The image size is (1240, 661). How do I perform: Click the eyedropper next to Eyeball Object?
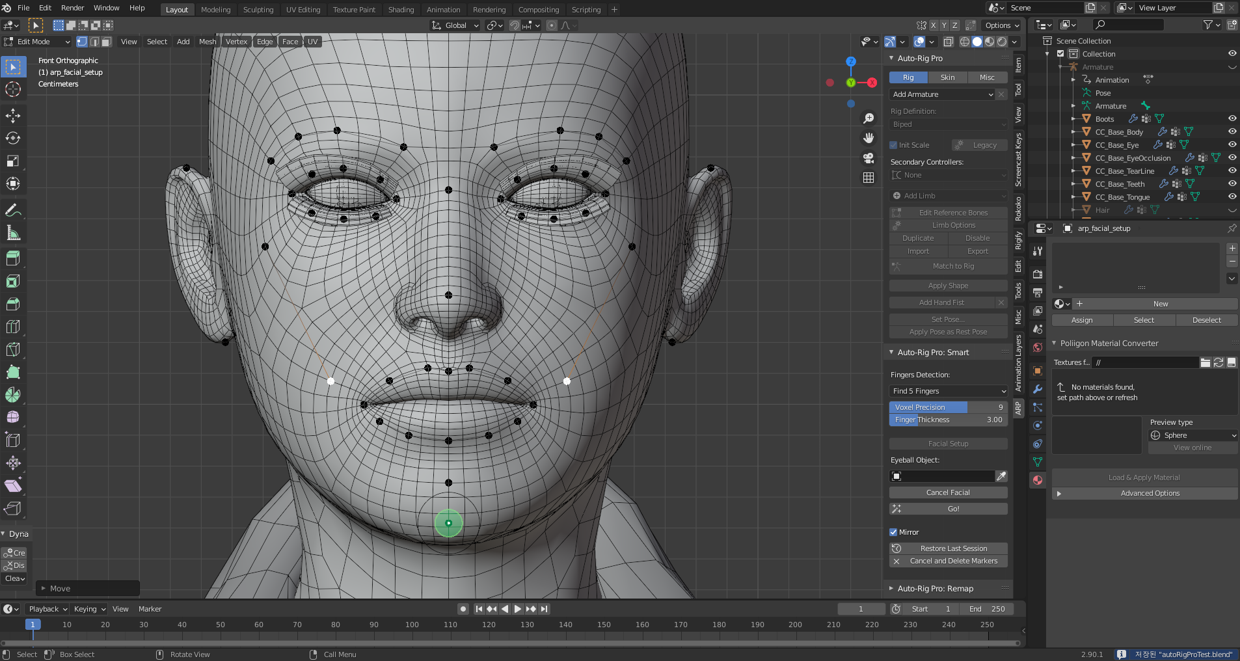[1001, 476]
